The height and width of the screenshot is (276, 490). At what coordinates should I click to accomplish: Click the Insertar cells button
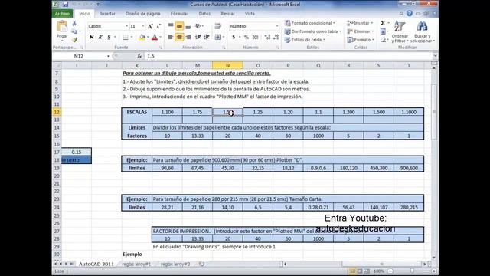[x=360, y=23]
